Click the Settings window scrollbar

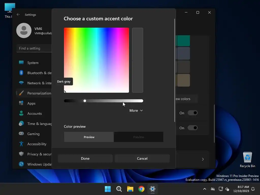[214, 124]
